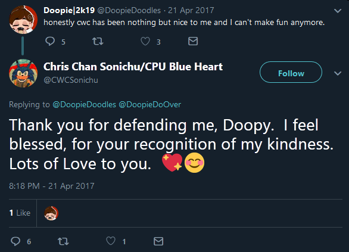The width and height of the screenshot is (349, 252).
Task: Open Chris Chan Sonichu/CPU Blue Heart display name
Action: [x=133, y=66]
